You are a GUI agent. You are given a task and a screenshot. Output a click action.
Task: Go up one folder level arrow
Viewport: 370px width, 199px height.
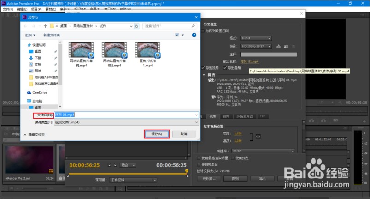(44, 26)
